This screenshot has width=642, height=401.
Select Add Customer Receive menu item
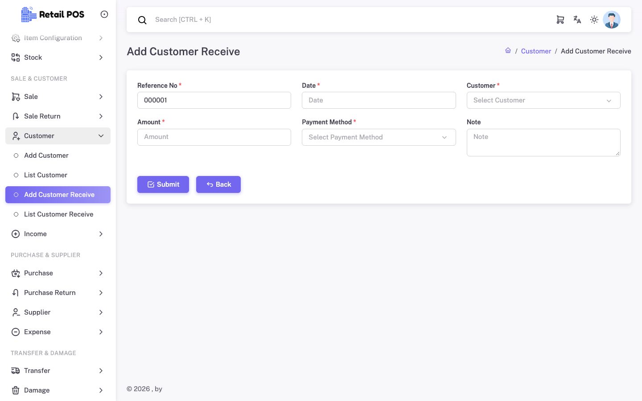[x=58, y=195]
